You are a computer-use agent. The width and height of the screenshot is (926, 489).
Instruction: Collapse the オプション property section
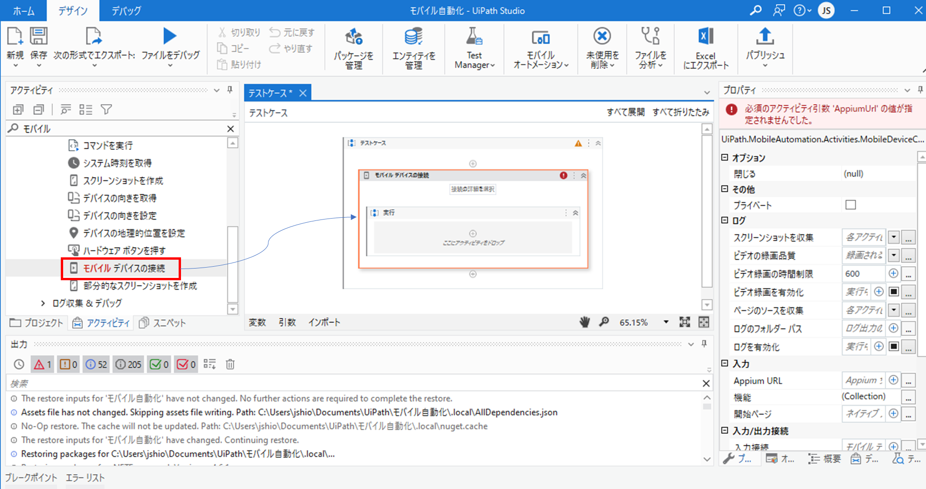click(x=725, y=157)
